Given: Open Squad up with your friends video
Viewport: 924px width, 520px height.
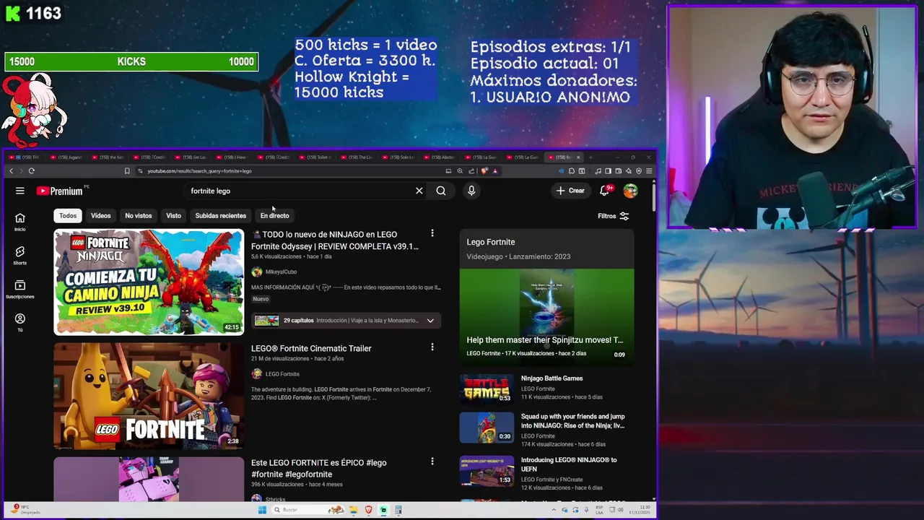Looking at the screenshot, I should [x=573, y=421].
